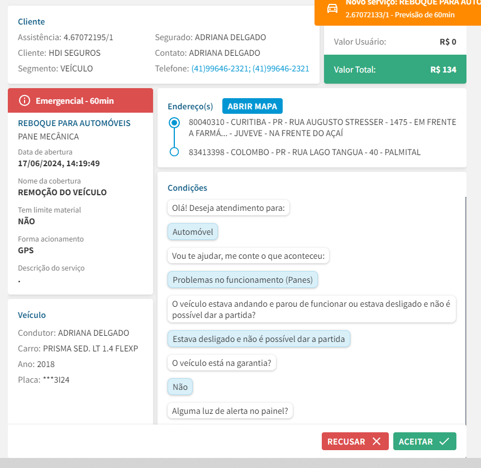
Task: Click the Alguma luz de alerta question
Action: coord(230,411)
